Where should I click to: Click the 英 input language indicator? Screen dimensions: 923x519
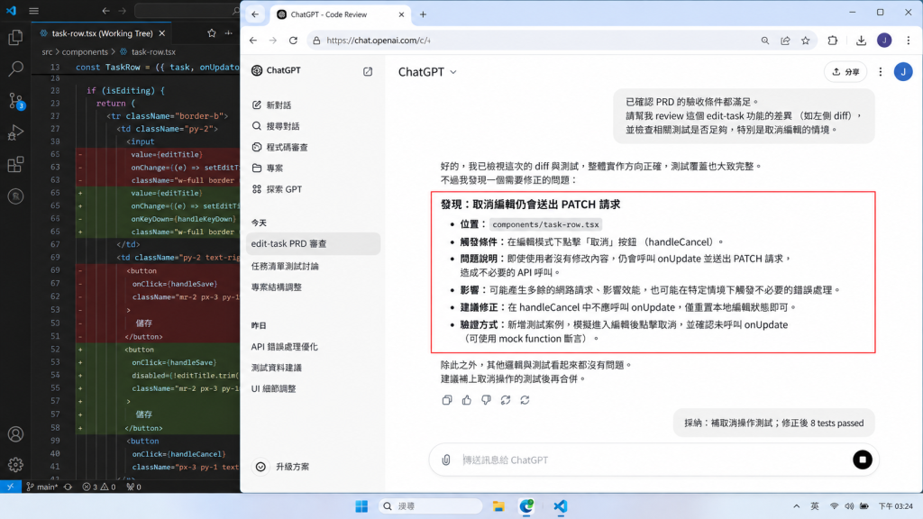(815, 506)
